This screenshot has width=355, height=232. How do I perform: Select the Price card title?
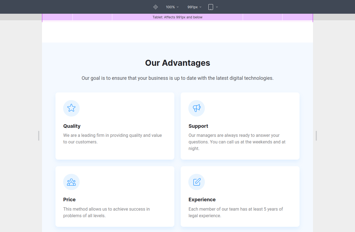pos(69,200)
